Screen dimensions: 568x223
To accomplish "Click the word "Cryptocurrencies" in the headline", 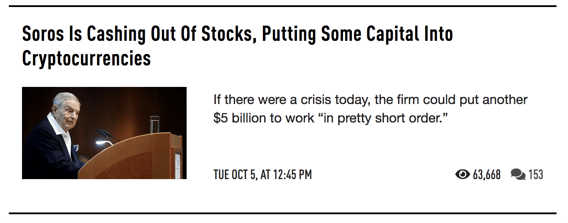I will (86, 58).
